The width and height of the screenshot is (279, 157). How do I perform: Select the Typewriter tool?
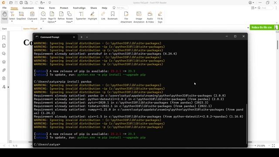pos(81,16)
